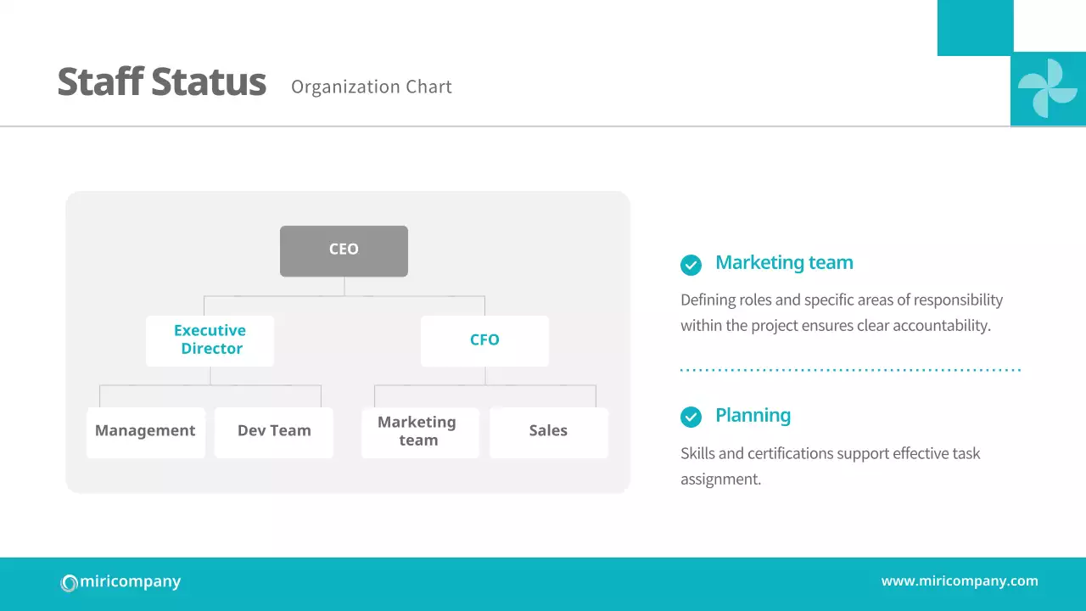Viewport: 1086px width, 611px height.
Task: Open the www.miricompany.com link
Action: (959, 581)
